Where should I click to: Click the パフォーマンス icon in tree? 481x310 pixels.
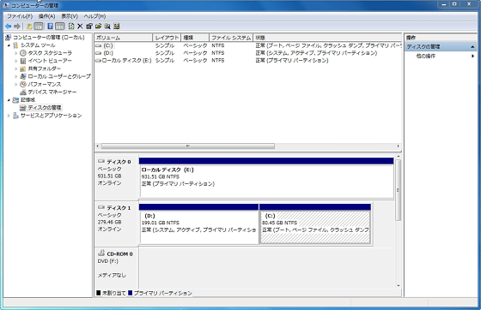[x=22, y=84]
